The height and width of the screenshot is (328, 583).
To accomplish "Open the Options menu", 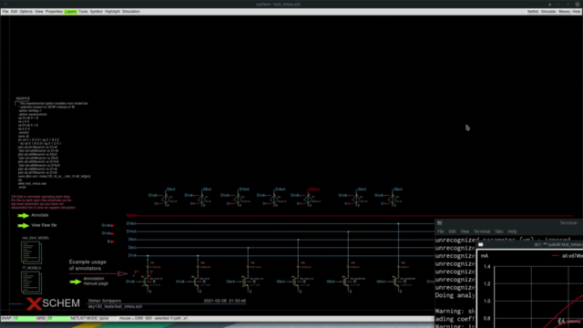I will (x=26, y=12).
